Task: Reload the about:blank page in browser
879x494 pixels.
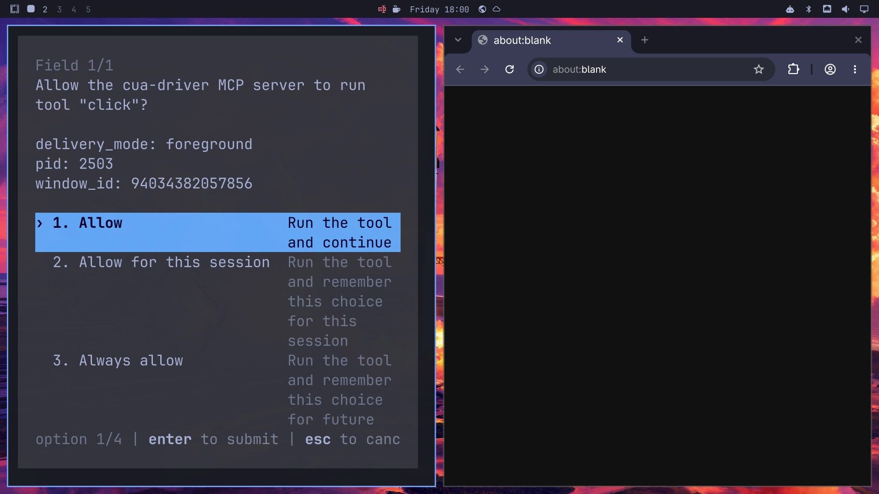Action: pyautogui.click(x=509, y=69)
